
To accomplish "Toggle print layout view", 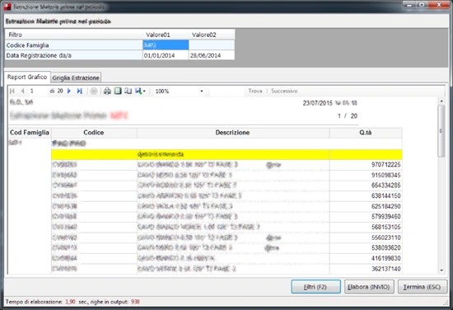I will 118,91.
